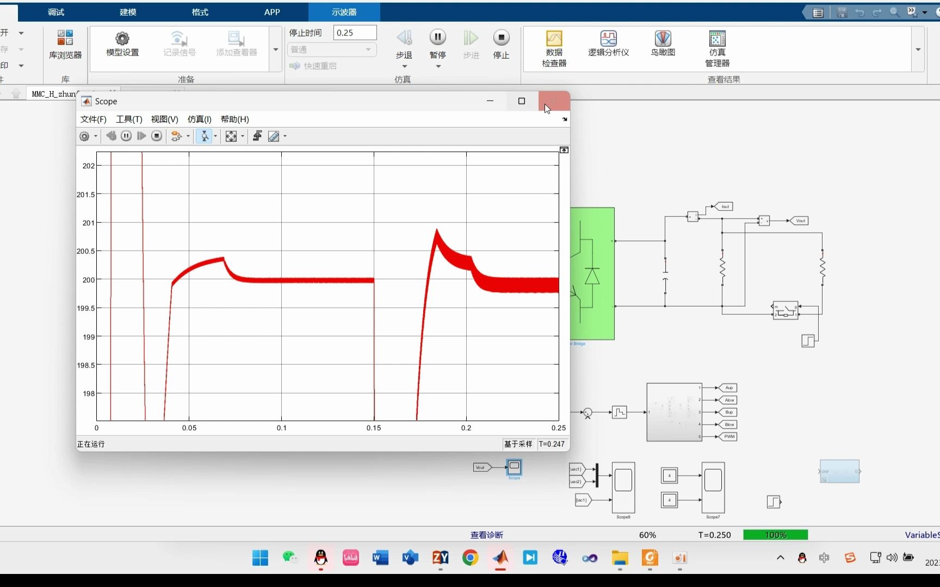Open the simulation mode 普通 dropdown
The image size is (940, 587).
coord(332,49)
